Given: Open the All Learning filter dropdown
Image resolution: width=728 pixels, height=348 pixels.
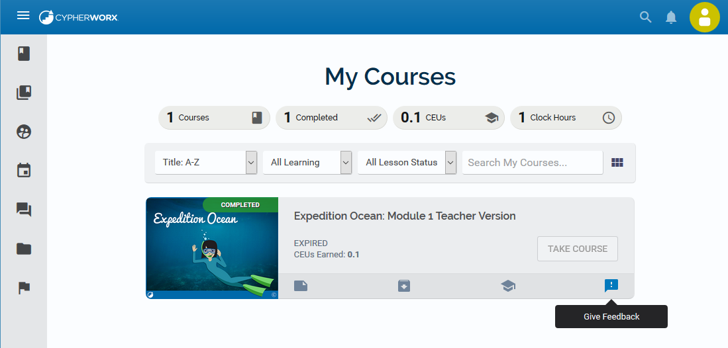Looking at the screenshot, I should tap(307, 162).
